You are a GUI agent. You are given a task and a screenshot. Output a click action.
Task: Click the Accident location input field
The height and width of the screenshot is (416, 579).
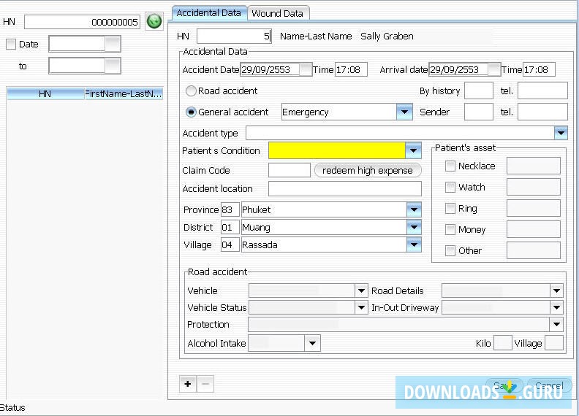pos(345,188)
